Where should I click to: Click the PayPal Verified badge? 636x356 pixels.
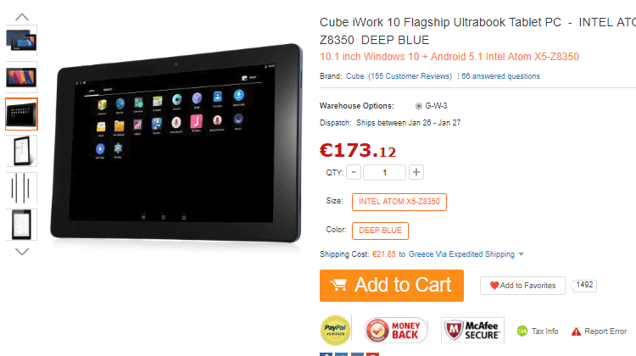tap(335, 330)
